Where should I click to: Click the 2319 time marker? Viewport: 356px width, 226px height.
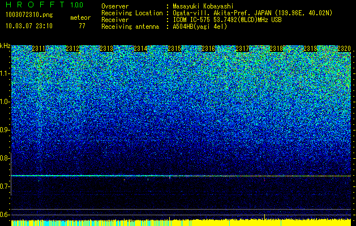[x=310, y=49]
